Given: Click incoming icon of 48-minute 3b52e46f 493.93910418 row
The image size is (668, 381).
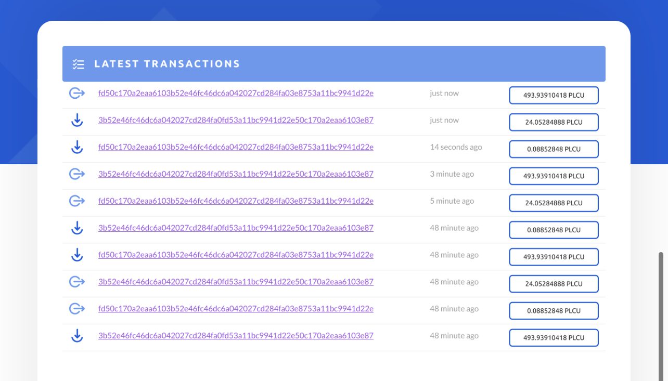Looking at the screenshot, I should click(77, 336).
